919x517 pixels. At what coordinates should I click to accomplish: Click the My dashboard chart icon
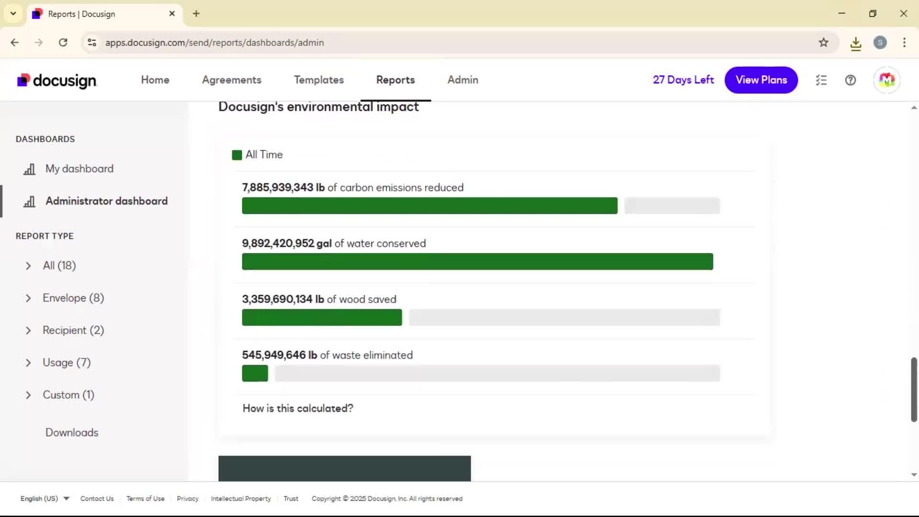coord(30,169)
